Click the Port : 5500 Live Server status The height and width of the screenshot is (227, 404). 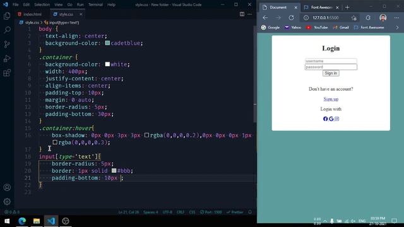pyautogui.click(x=211, y=212)
